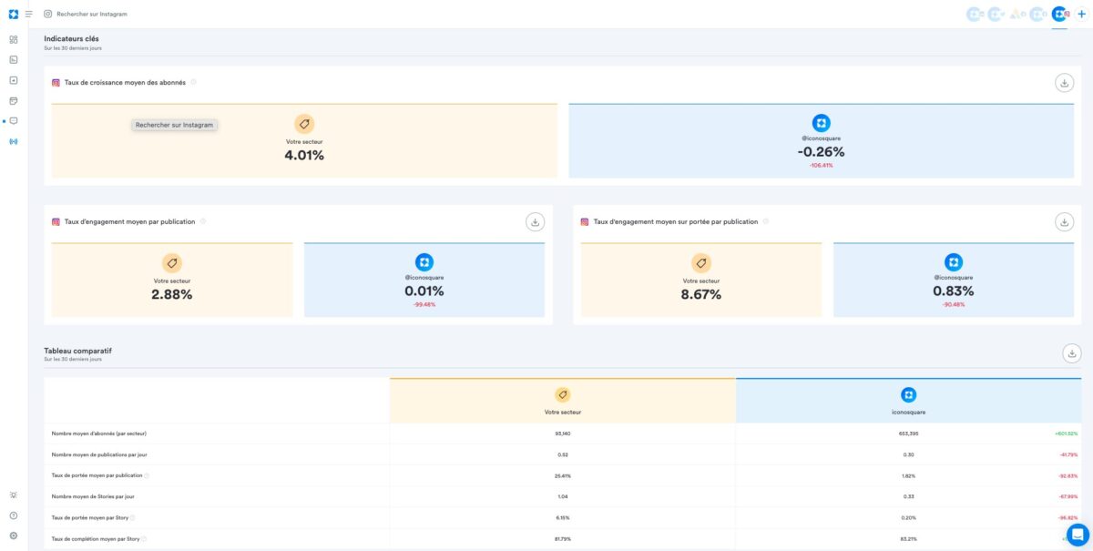Collapse the sidebar with the hamburger icon
1093x551 pixels.
(x=28, y=14)
